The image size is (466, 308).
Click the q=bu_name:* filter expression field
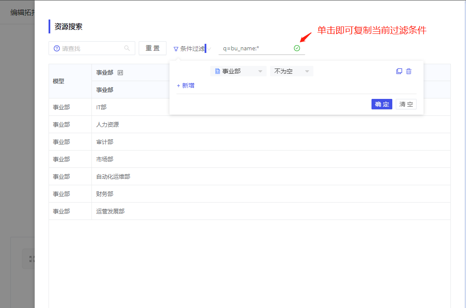(256, 48)
